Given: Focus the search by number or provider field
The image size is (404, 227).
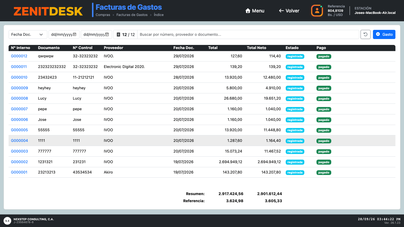Looking at the screenshot, I should (248, 35).
